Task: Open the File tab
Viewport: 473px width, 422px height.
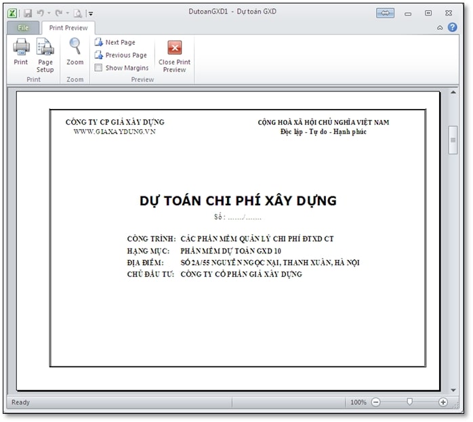Action: [23, 28]
